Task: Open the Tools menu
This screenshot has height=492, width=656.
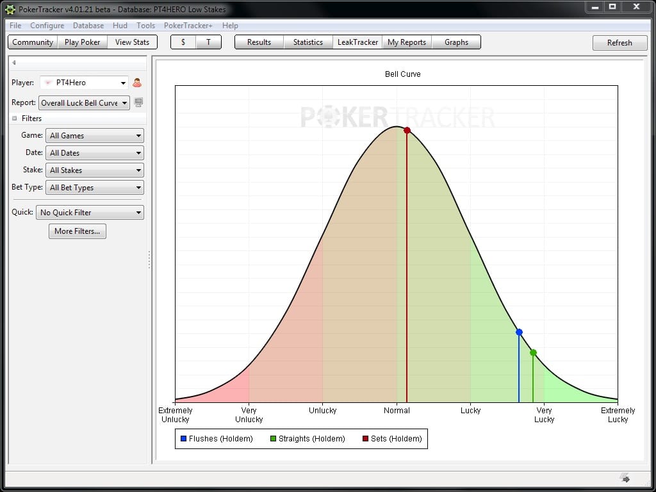Action: tap(145, 26)
